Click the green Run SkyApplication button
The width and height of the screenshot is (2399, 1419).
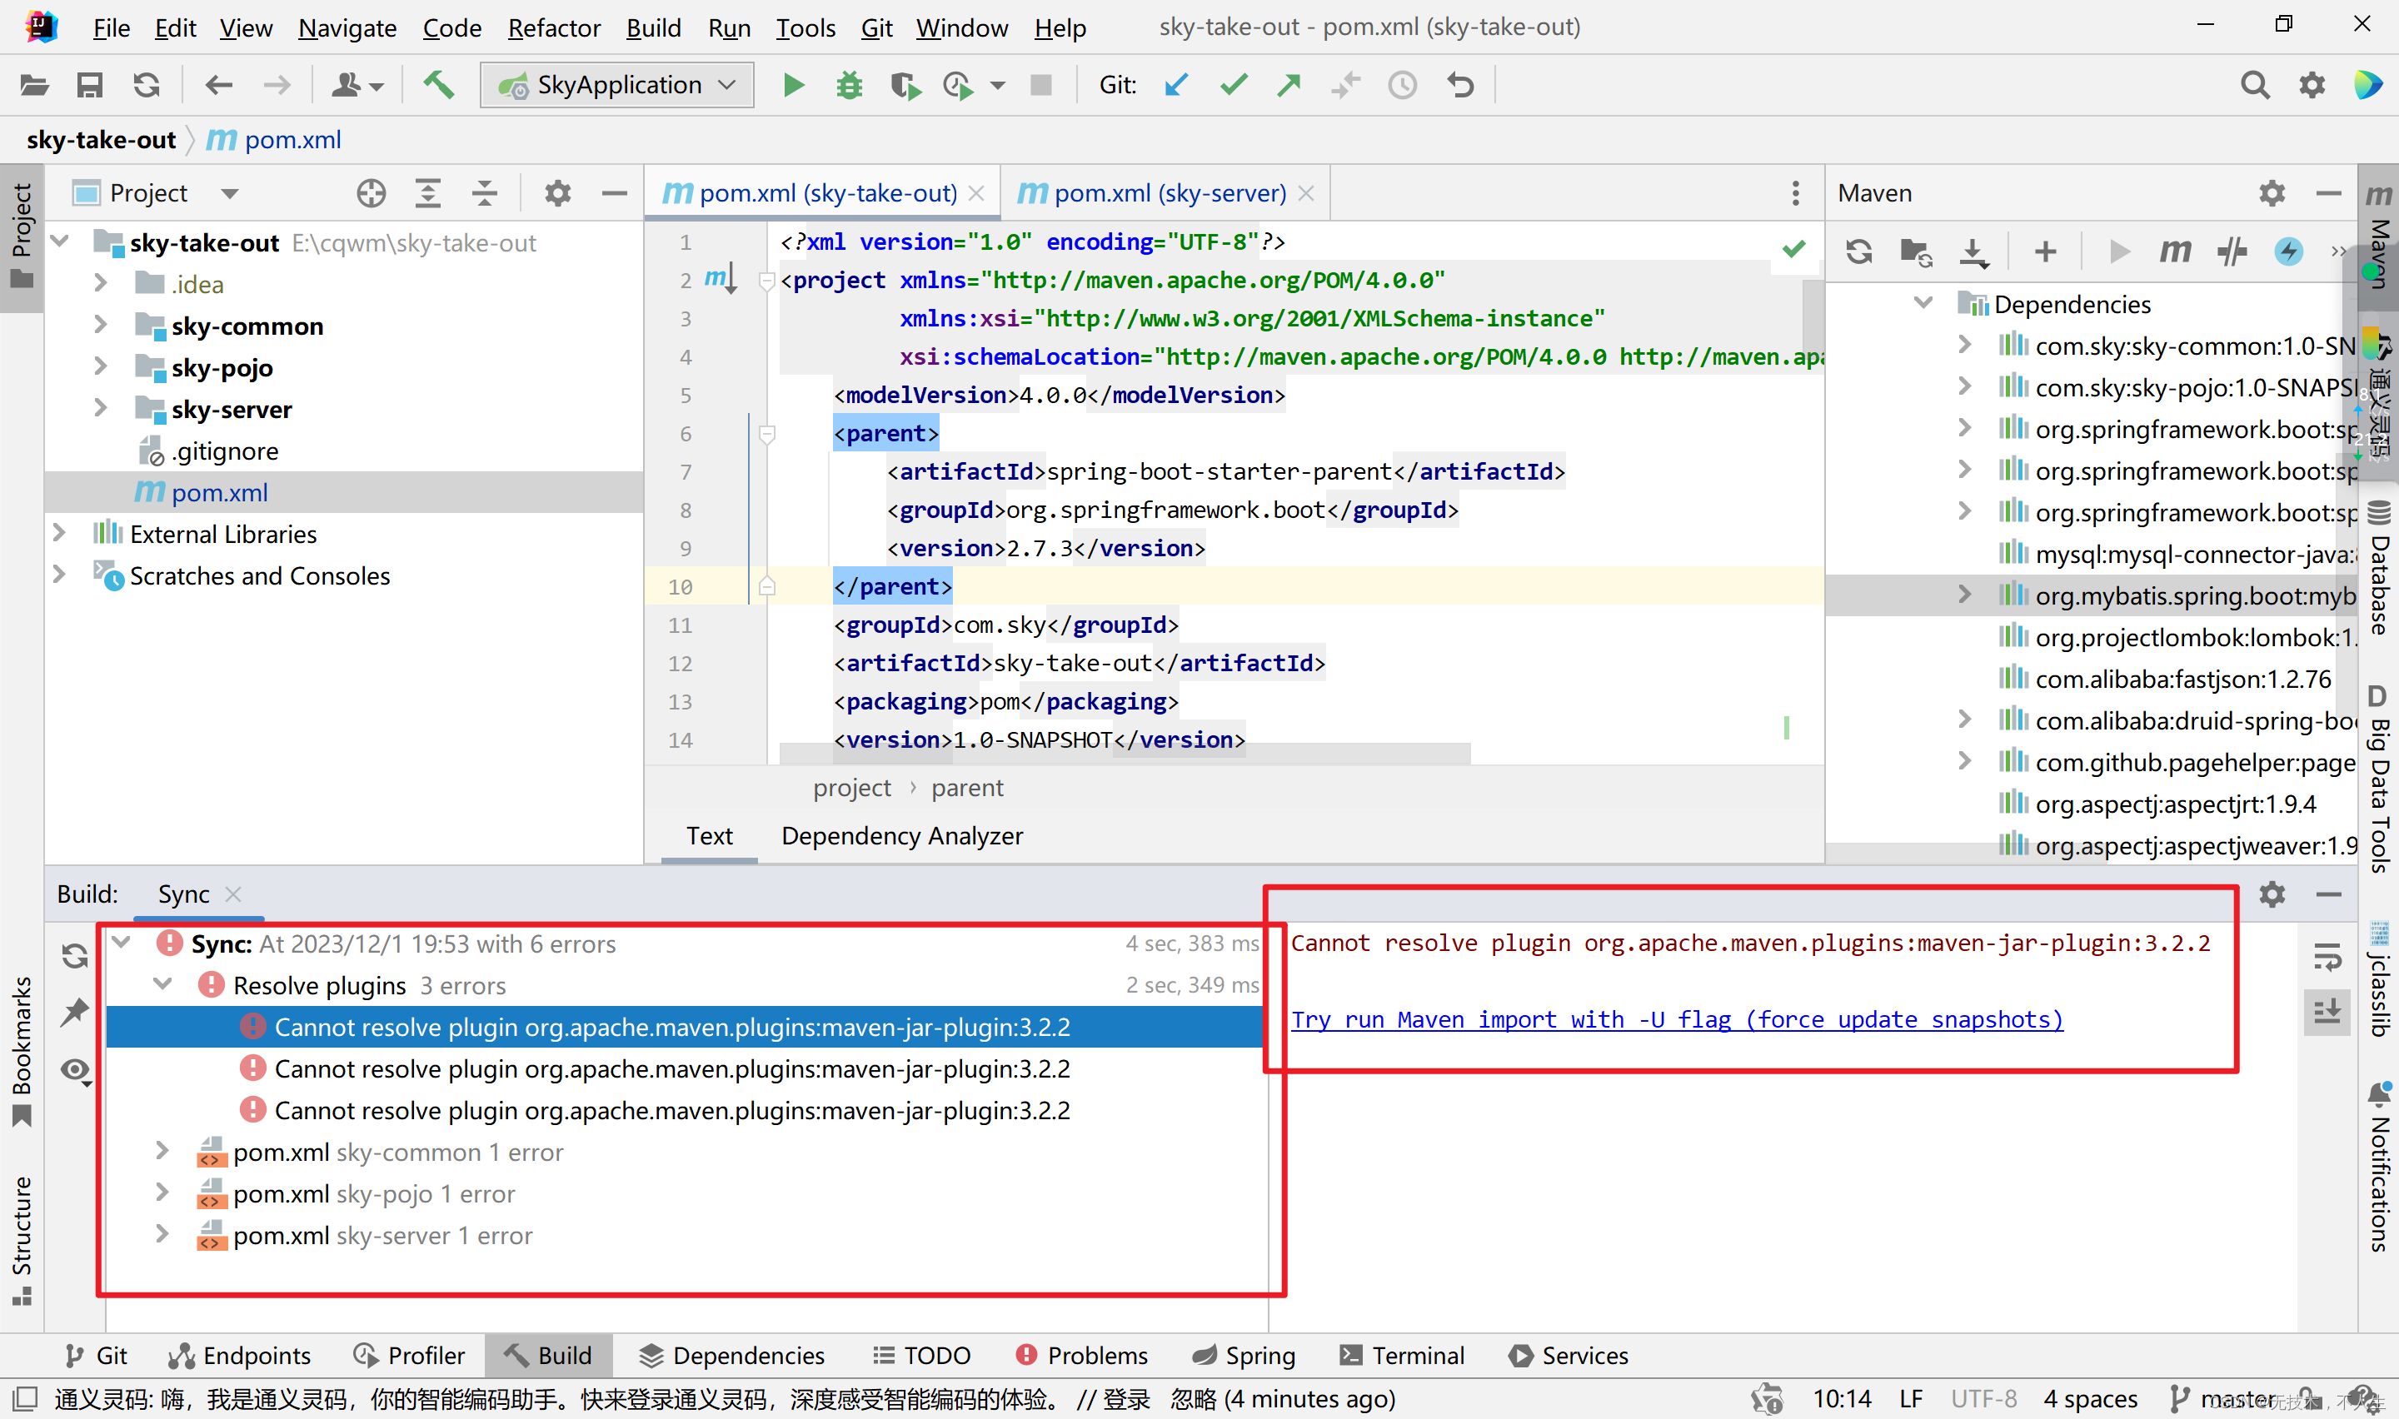click(793, 85)
